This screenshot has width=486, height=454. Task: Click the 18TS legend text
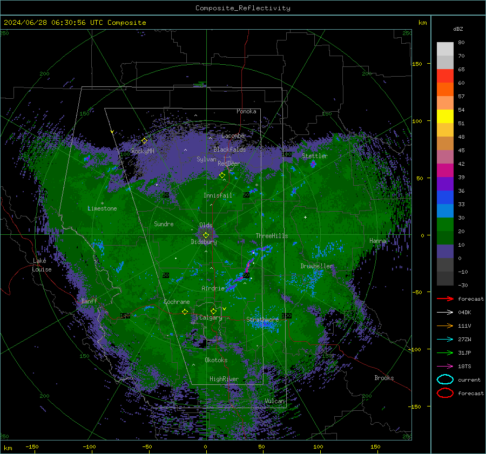click(464, 367)
